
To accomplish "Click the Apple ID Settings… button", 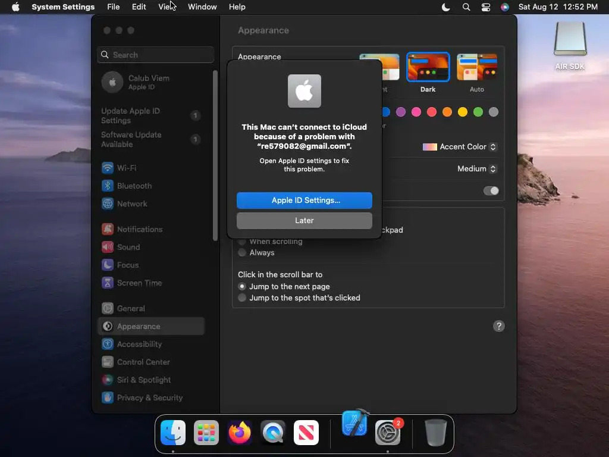I will tap(304, 201).
